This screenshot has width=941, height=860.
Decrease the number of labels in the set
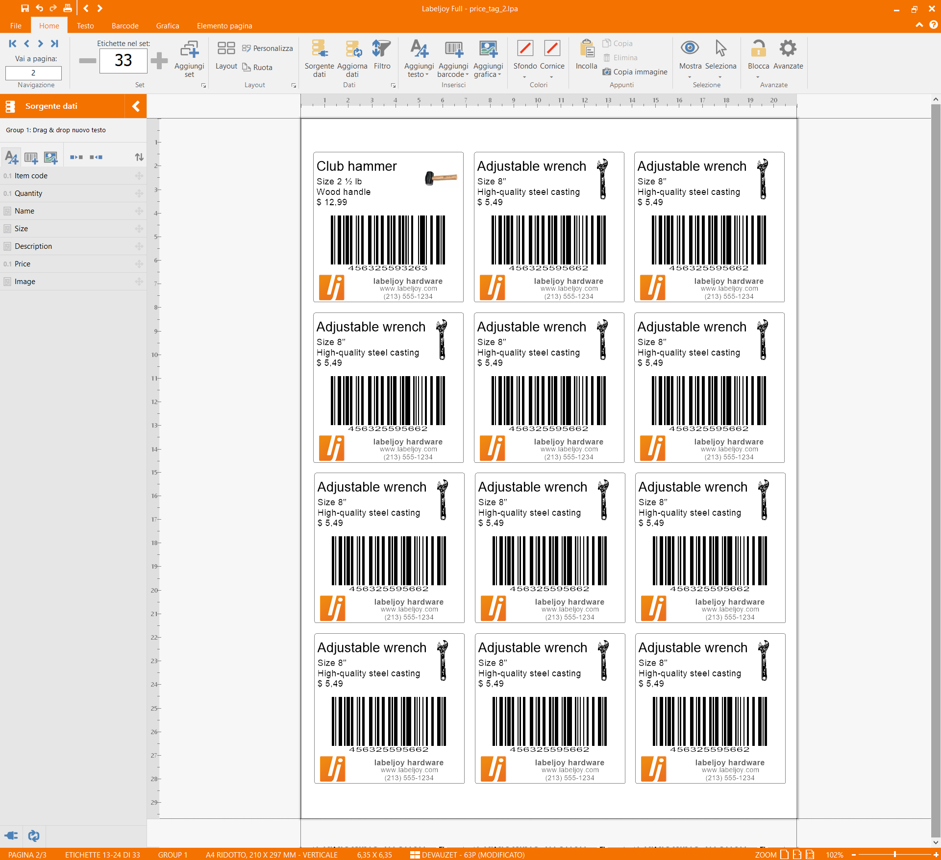pyautogui.click(x=87, y=61)
